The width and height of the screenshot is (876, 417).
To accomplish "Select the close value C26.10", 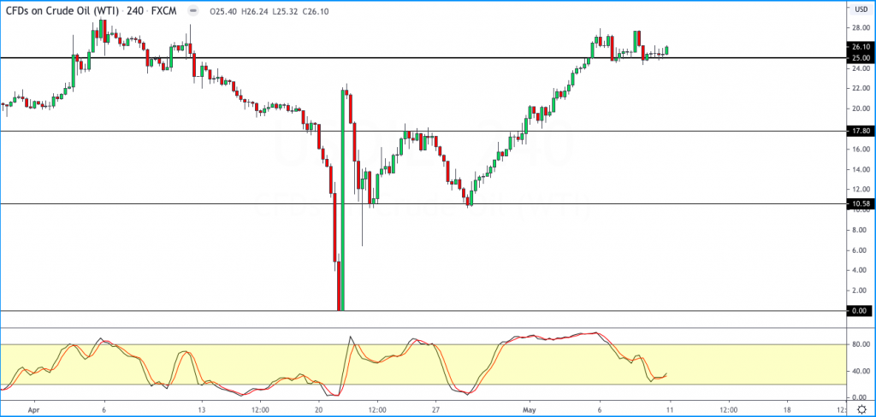I will tap(315, 11).
